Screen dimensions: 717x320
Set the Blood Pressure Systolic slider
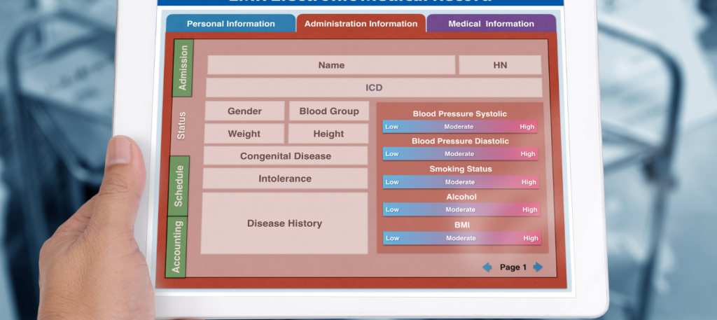pos(459,127)
